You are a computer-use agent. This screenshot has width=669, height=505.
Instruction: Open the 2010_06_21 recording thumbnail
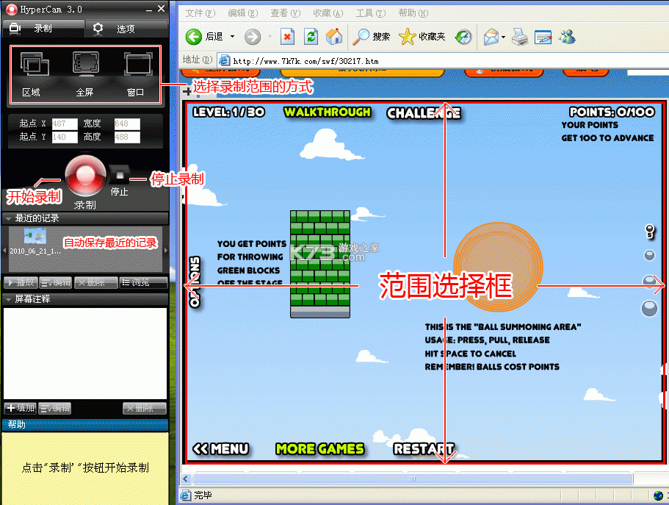pos(35,236)
